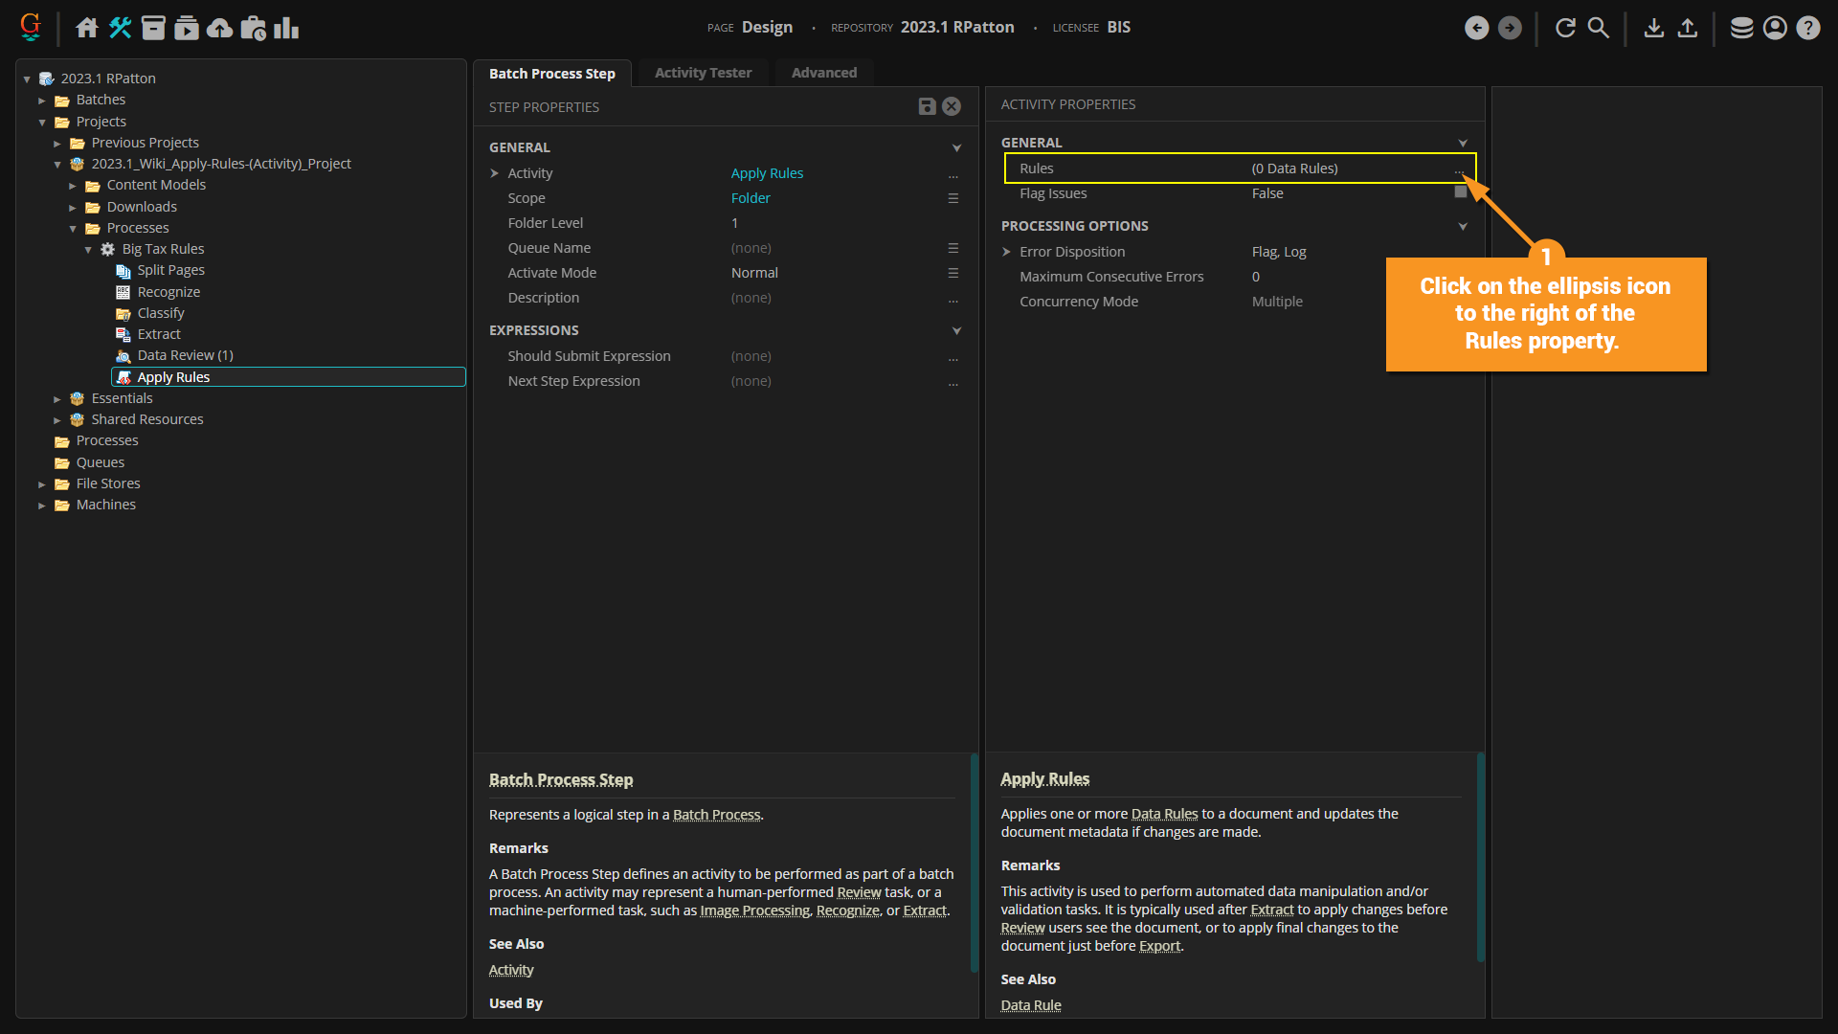The height and width of the screenshot is (1034, 1838).
Task: Expand the Batches folder
Action: (42, 101)
